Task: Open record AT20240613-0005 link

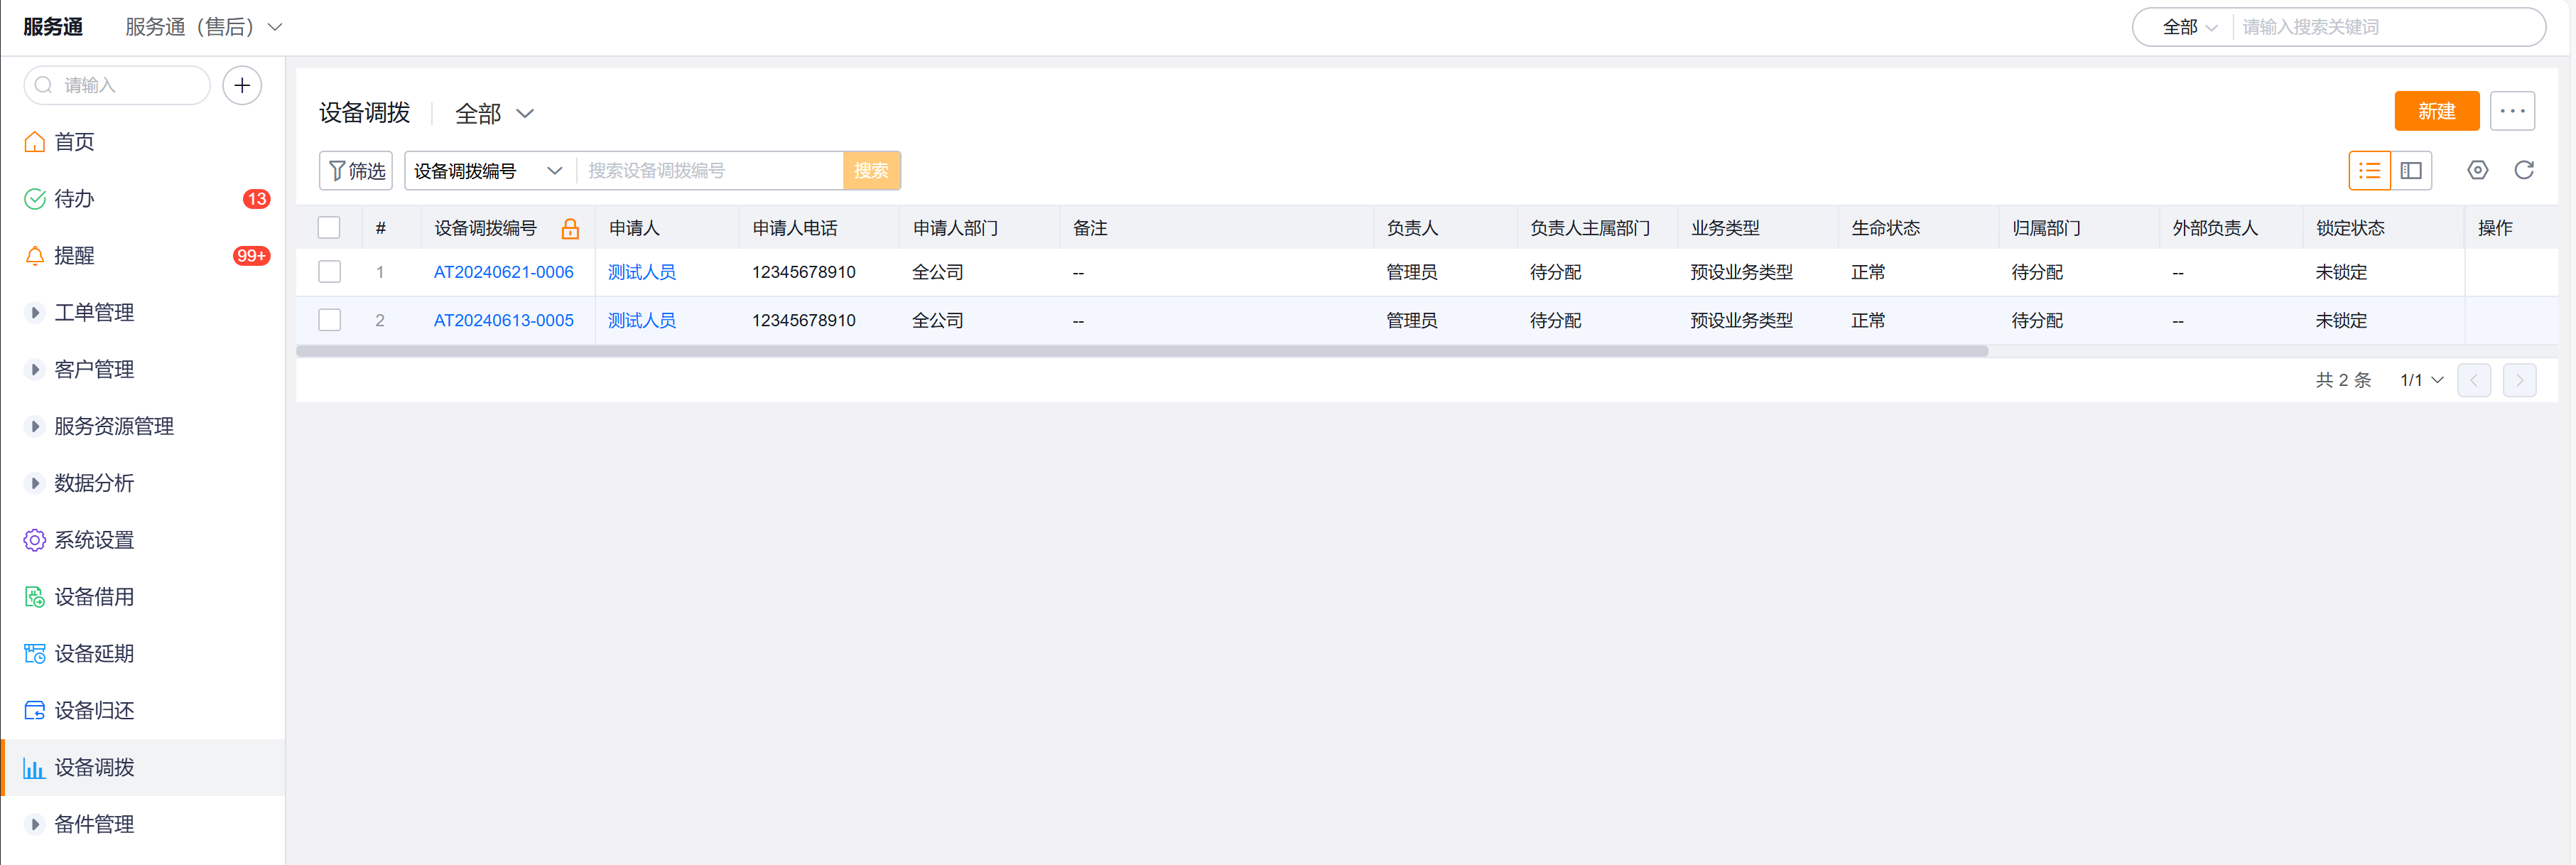Action: [503, 321]
